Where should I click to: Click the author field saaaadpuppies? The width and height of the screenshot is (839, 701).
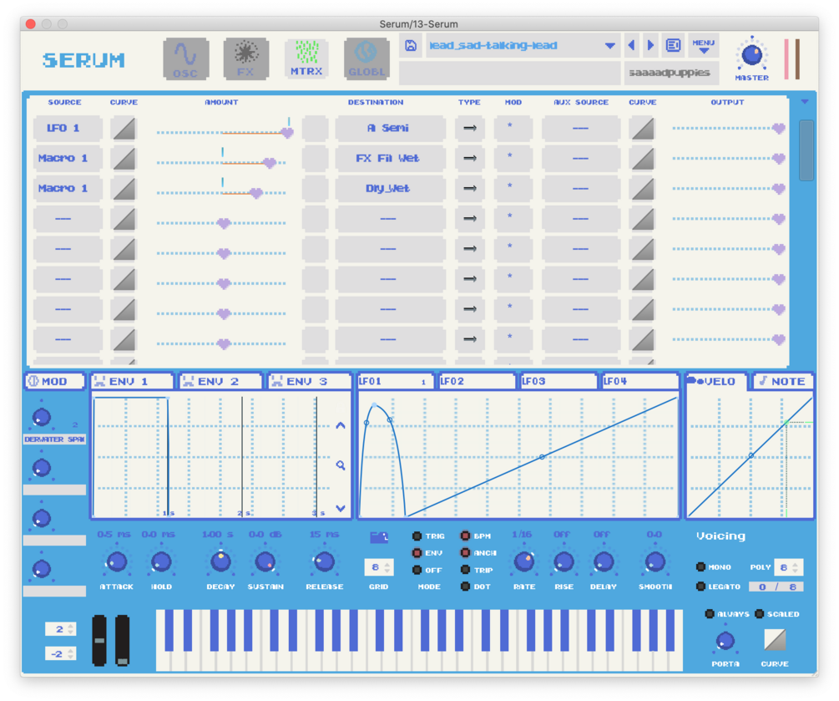(670, 73)
